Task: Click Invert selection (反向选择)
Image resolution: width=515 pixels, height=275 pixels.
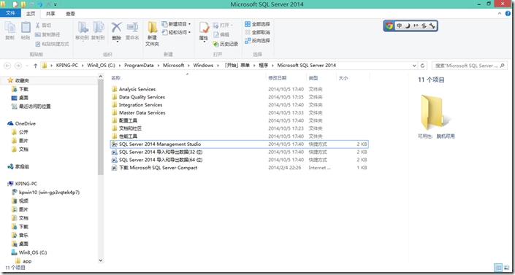Action: [257, 41]
